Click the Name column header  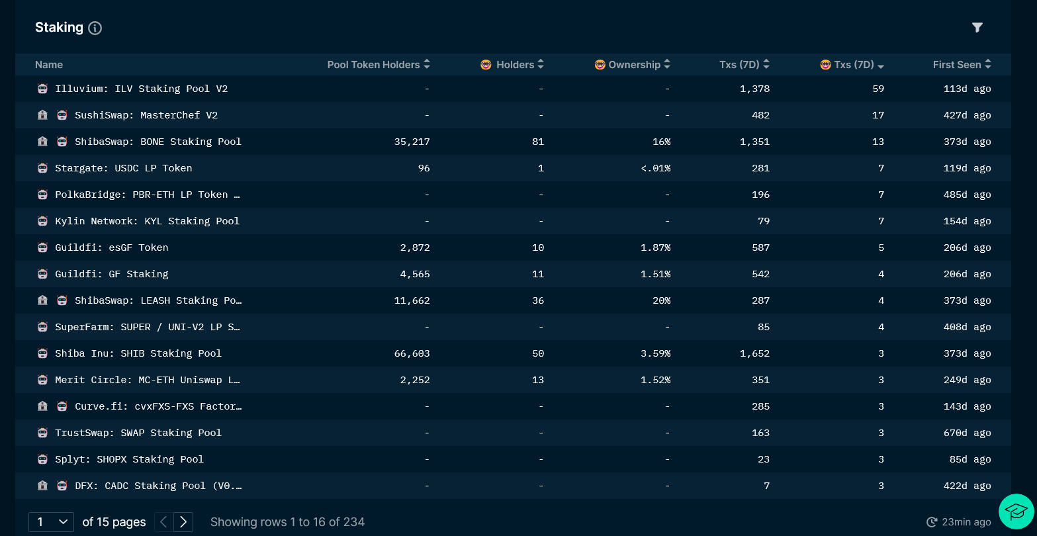point(49,65)
